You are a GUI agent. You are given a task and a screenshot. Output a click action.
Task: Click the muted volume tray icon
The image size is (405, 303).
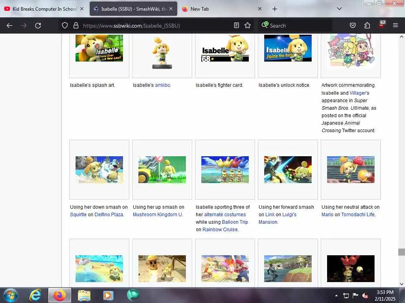click(365, 296)
